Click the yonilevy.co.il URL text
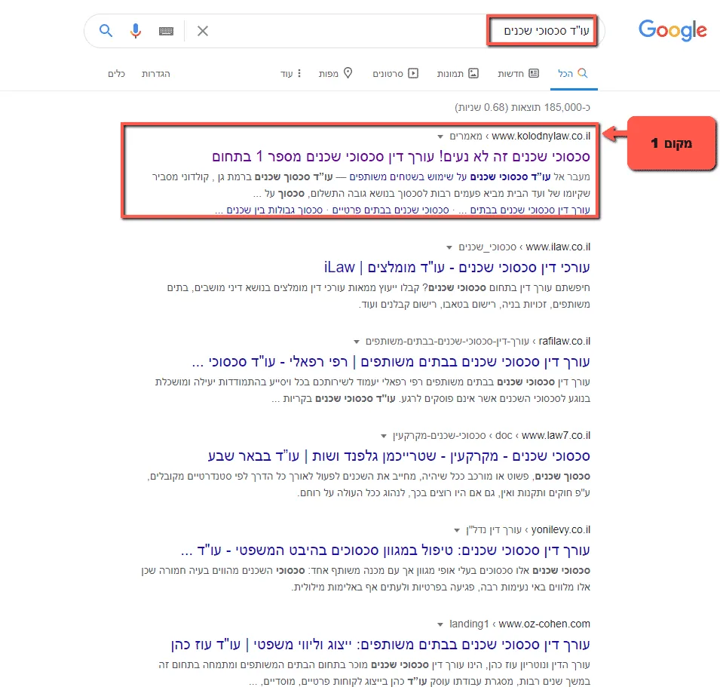The image size is (720, 687). click(x=561, y=530)
